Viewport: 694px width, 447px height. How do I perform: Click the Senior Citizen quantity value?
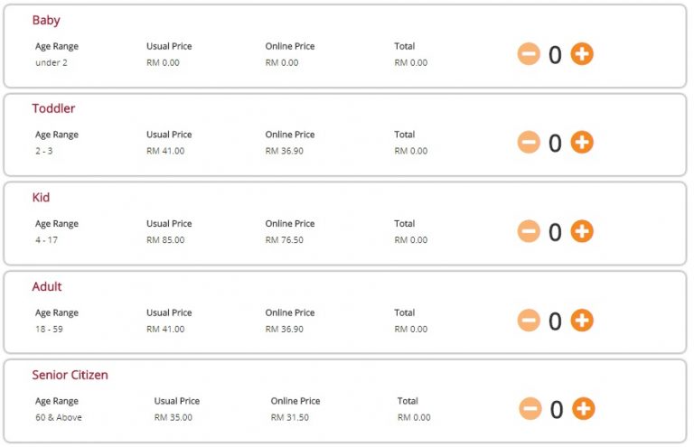point(557,410)
